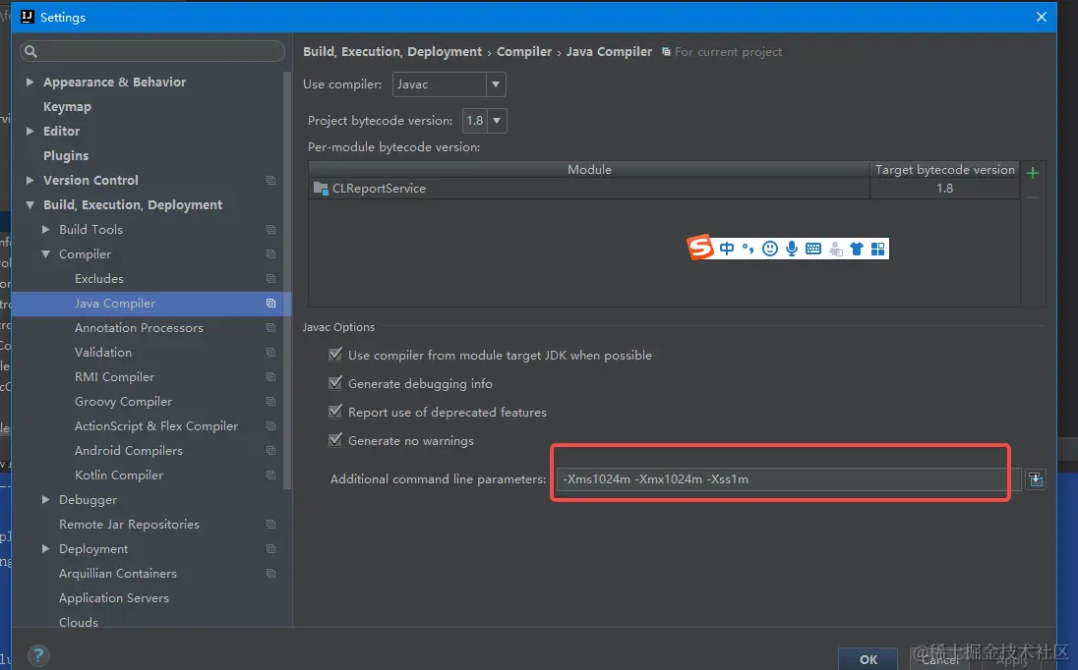The image size is (1078, 670).
Task: Click the settings search field
Action: [152, 51]
